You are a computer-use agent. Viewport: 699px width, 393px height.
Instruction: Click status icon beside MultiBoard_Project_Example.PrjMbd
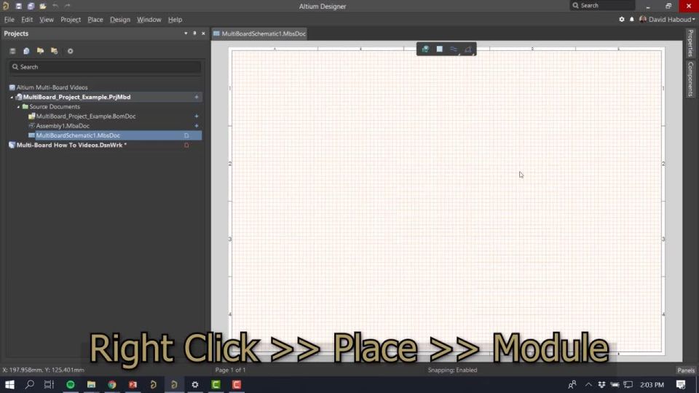pos(197,97)
